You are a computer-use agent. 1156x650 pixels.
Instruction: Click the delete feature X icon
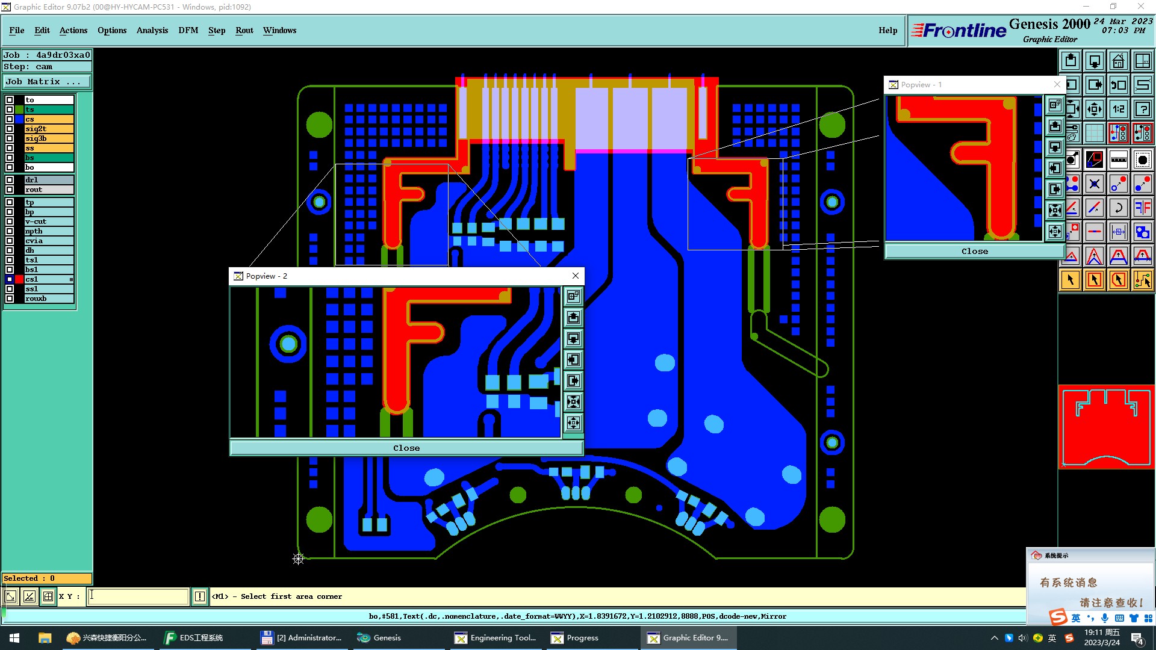point(1094,184)
